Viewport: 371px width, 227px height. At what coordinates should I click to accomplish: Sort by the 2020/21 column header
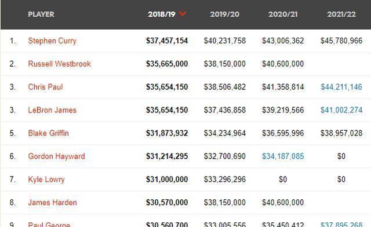(x=283, y=14)
